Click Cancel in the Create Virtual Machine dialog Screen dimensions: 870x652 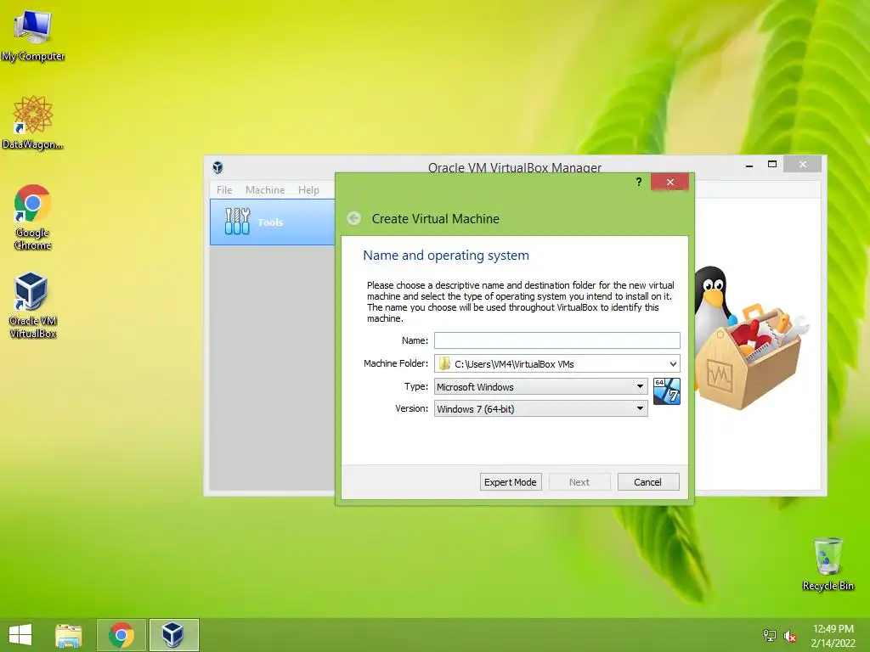(648, 482)
